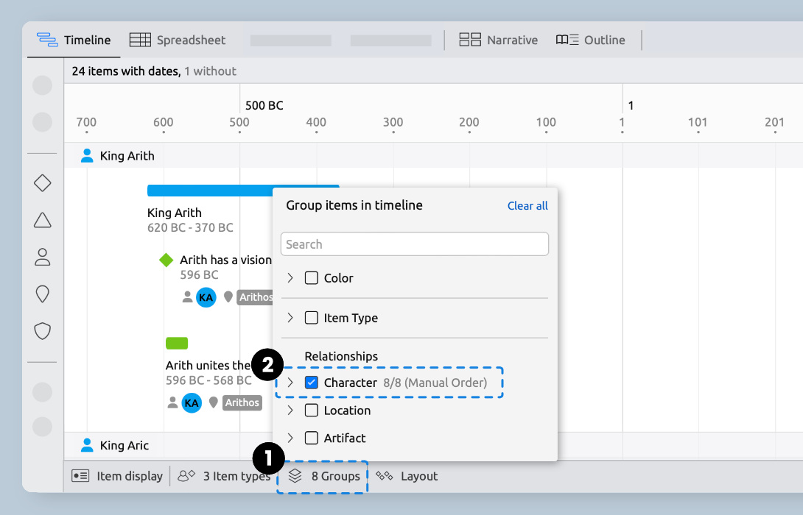Open the Spreadsheet view tab

tap(178, 40)
